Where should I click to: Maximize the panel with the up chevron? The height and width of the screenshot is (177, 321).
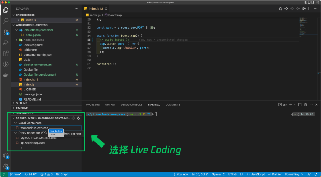[311, 104]
